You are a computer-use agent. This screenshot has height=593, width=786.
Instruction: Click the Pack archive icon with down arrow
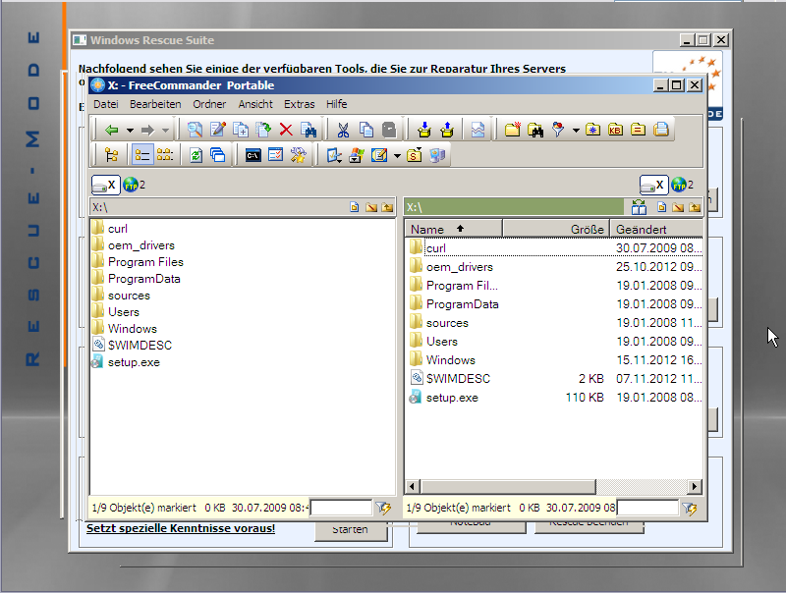point(424,130)
